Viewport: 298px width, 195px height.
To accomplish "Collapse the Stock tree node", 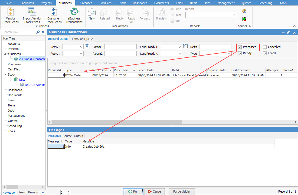I will [x=5, y=74].
